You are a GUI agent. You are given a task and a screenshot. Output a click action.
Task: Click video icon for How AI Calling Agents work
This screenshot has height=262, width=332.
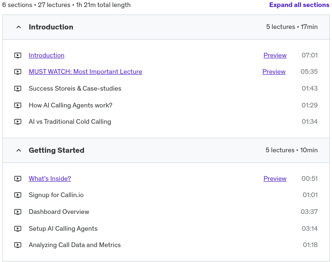tap(18, 106)
